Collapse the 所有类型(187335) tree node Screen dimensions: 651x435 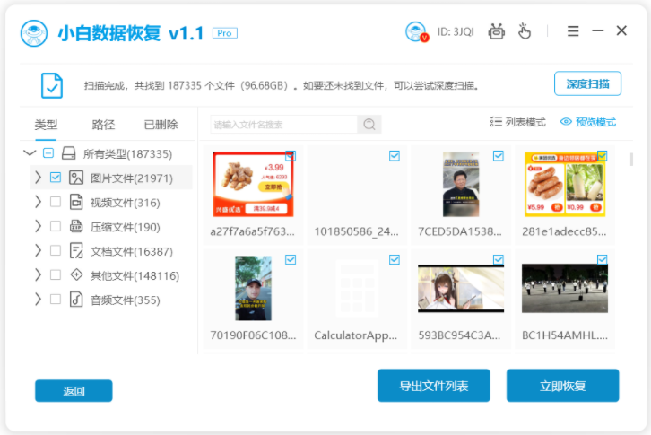click(x=30, y=153)
